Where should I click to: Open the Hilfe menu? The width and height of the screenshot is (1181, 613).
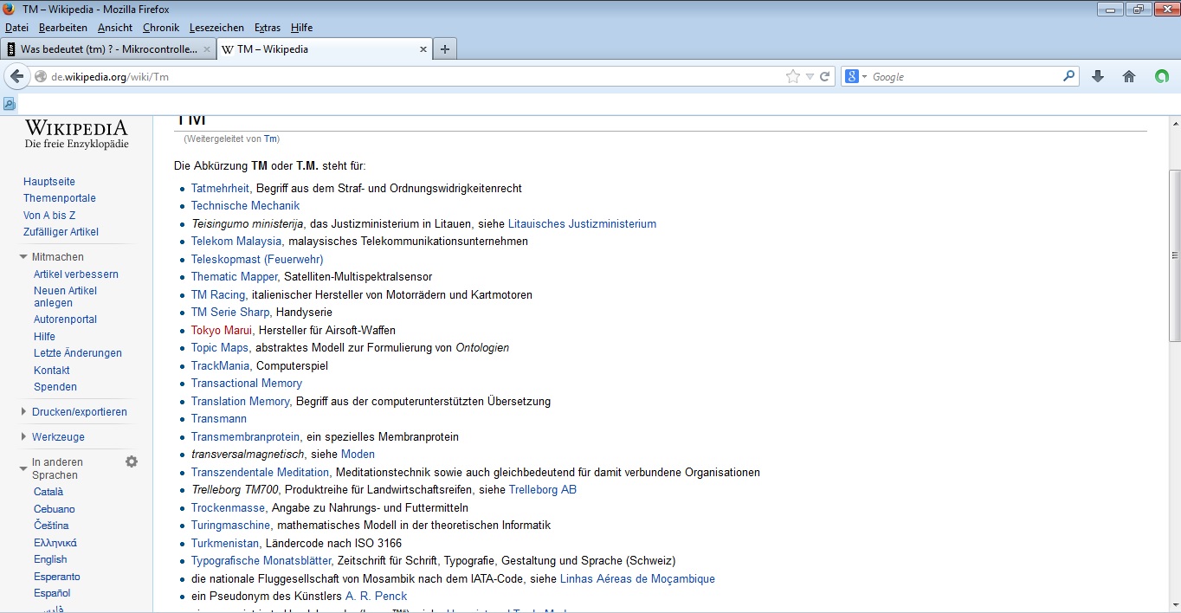pyautogui.click(x=301, y=28)
